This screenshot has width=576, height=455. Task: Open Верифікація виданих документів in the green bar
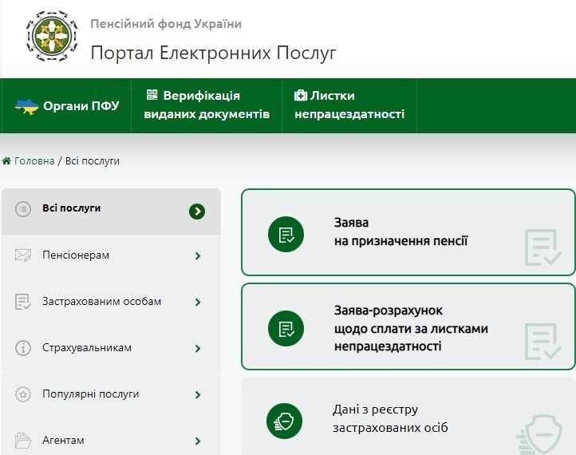207,106
